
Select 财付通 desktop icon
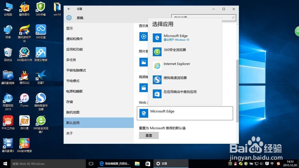click(x=25, y=123)
